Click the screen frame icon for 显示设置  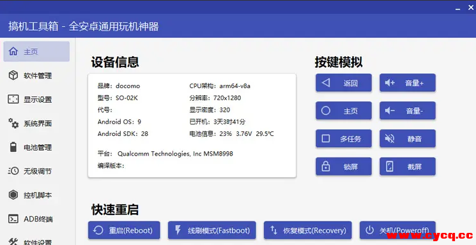pos(13,99)
